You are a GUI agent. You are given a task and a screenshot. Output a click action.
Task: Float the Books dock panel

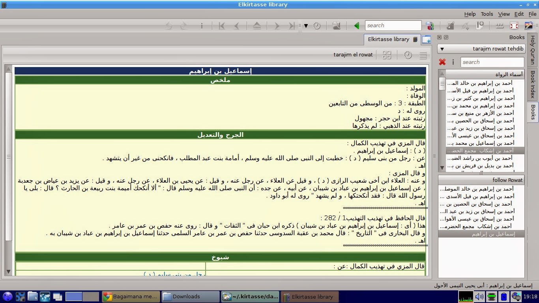click(x=446, y=37)
